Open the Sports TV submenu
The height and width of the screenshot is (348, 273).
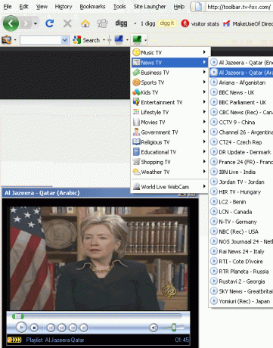[169, 82]
